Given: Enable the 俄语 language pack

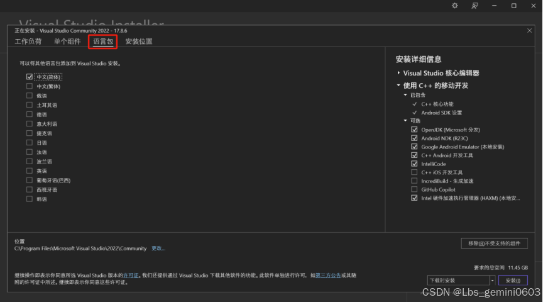Looking at the screenshot, I should pos(30,96).
